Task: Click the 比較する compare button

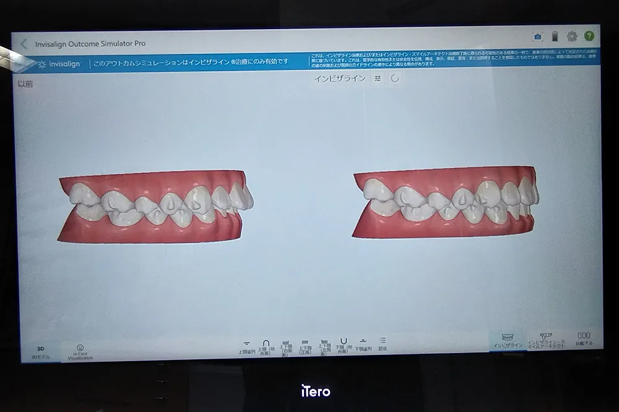Action: pyautogui.click(x=583, y=338)
